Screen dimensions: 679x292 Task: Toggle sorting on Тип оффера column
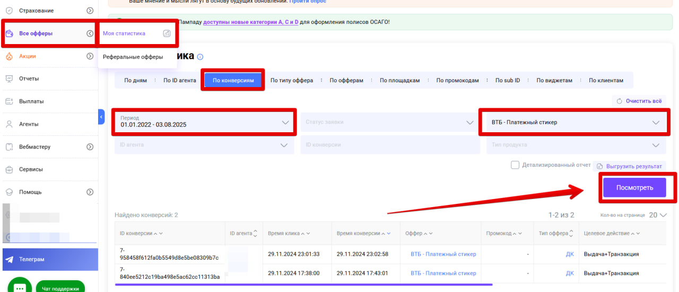572,234
